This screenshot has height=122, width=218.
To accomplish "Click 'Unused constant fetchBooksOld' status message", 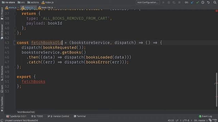I will (x=21, y=121).
